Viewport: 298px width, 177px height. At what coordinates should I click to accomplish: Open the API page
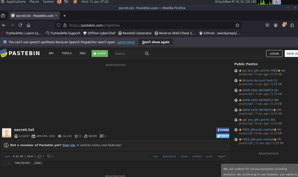[51, 53]
